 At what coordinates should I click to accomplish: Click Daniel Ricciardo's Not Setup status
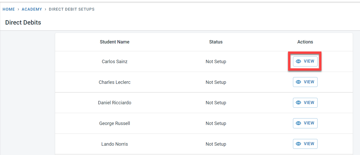(216, 103)
